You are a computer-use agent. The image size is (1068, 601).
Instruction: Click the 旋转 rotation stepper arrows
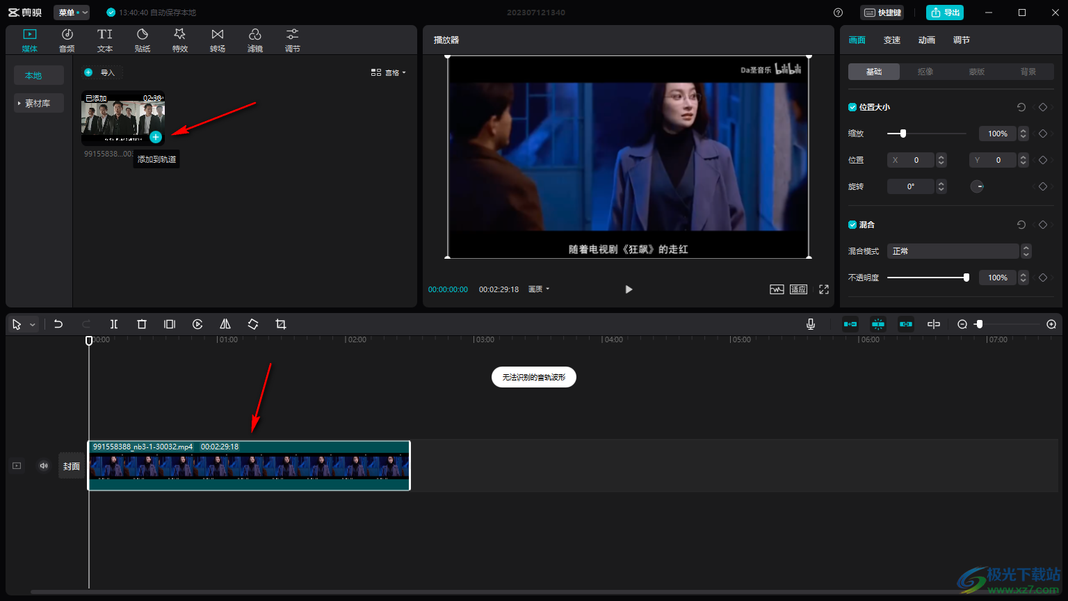pos(941,186)
